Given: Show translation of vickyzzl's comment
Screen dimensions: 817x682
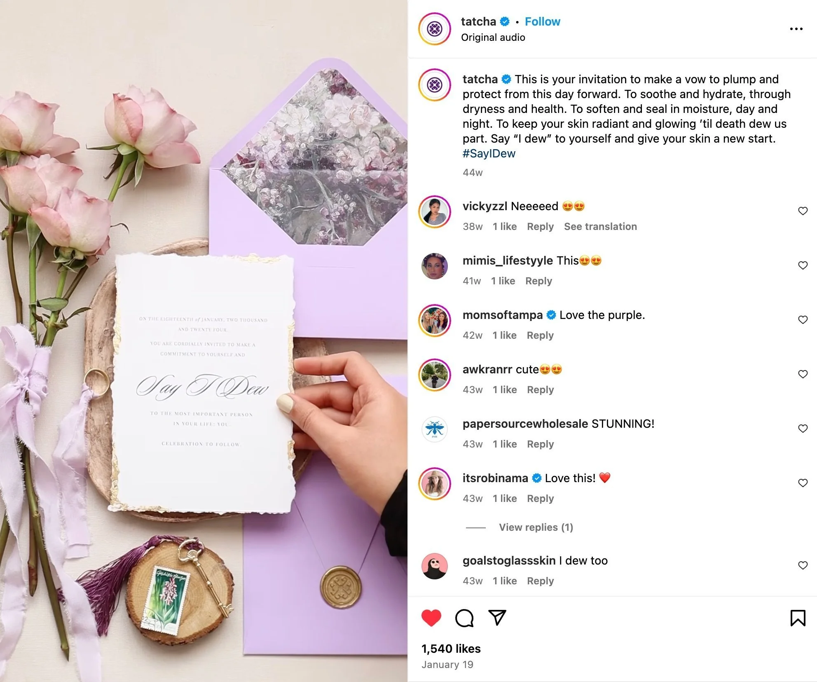Looking at the screenshot, I should [x=600, y=227].
